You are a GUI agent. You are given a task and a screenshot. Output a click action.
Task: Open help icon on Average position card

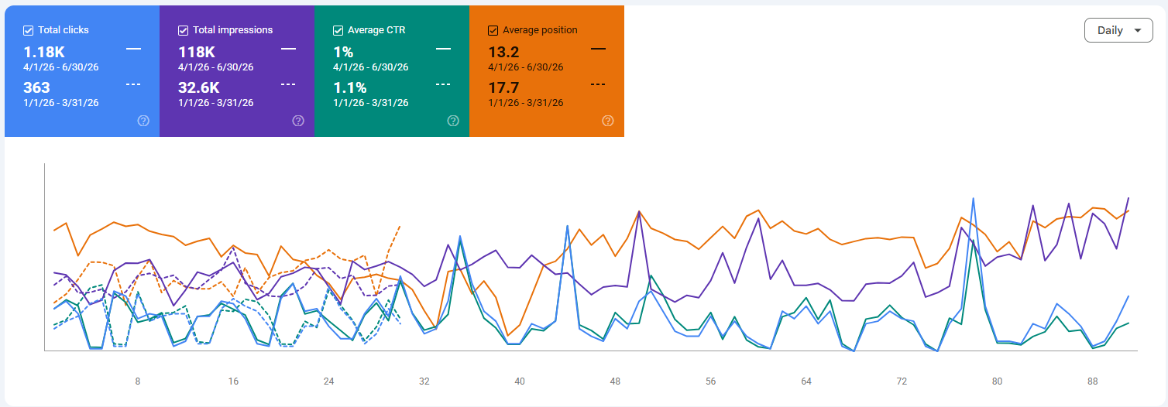point(608,121)
